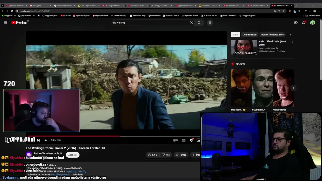Viewport: 322px width, 181px height.
Task: Expand description with ...daha fazla
Action: coord(77,175)
